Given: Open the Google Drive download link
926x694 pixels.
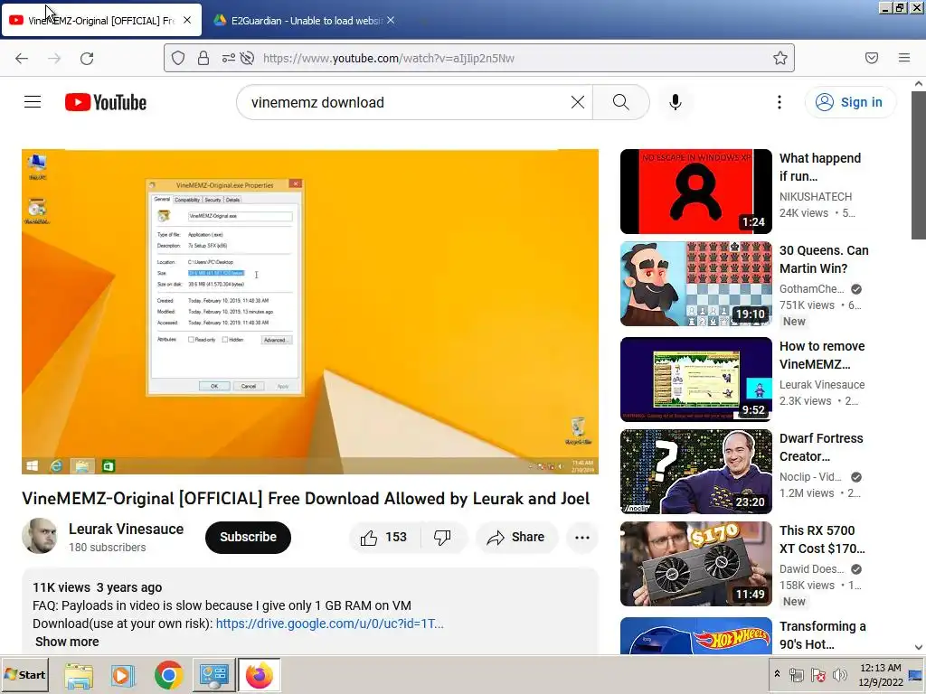Looking at the screenshot, I should (x=329, y=624).
